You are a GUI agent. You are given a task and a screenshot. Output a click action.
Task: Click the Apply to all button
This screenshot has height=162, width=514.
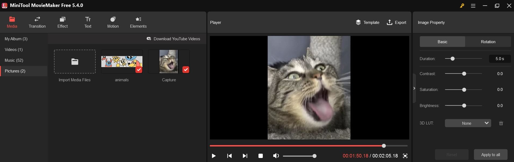pyautogui.click(x=491, y=155)
